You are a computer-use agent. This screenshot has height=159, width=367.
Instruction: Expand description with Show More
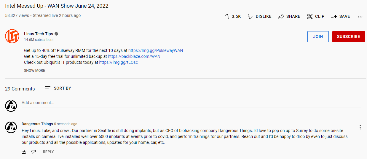point(34,71)
